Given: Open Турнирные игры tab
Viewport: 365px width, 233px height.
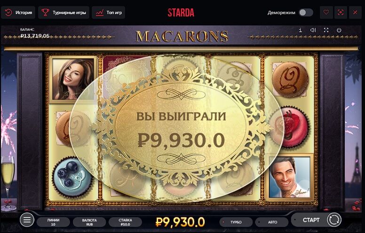Looking at the screenshot, I should tap(63, 12).
